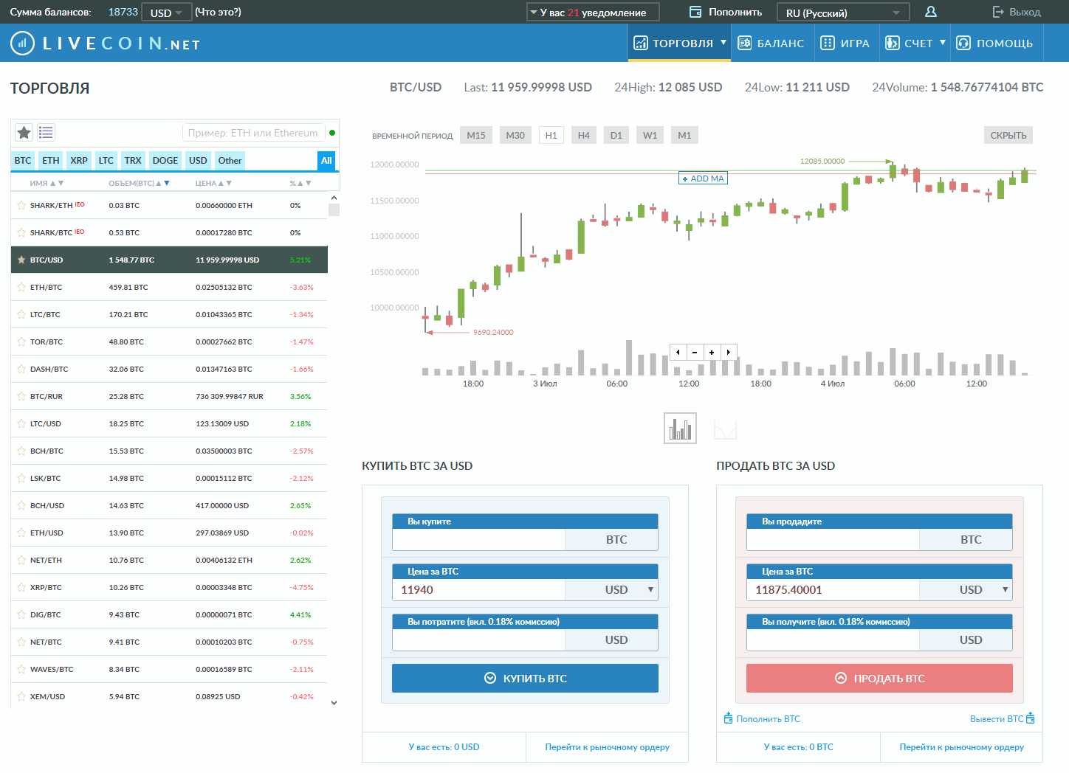The width and height of the screenshot is (1069, 773).
Task: Open the balance currency USD dropdown
Action: coord(166,13)
